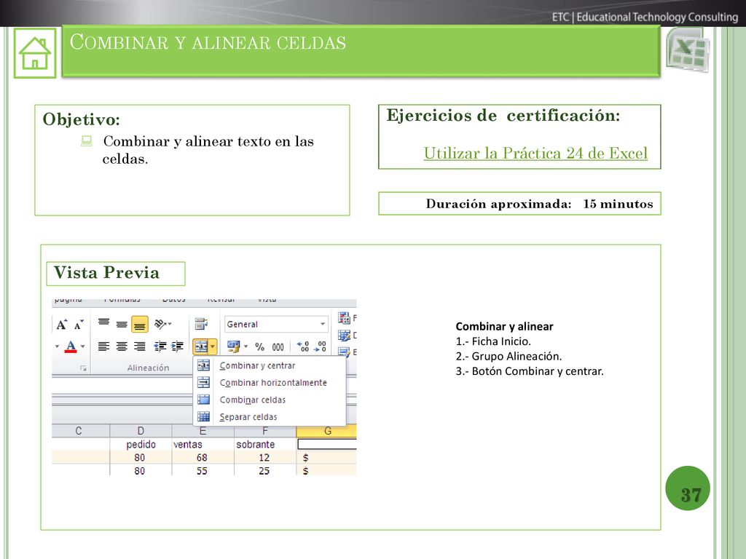Center text horizontally
This screenshot has height=559, width=746.
122,346
